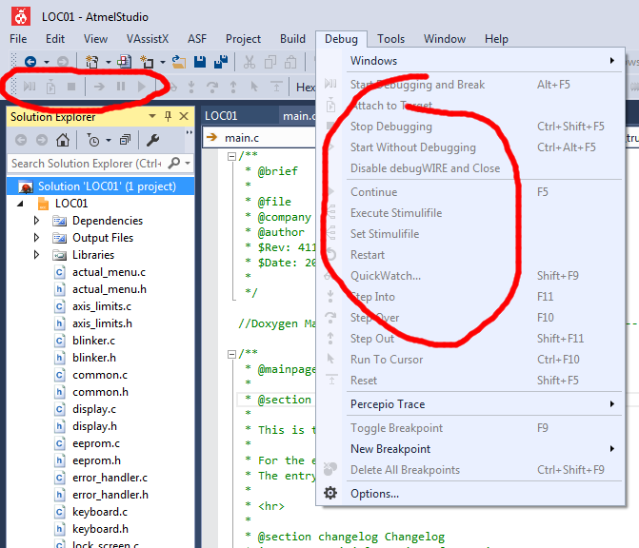The height and width of the screenshot is (548, 639).
Task: Click the Save toolbar icon
Action: 200,62
